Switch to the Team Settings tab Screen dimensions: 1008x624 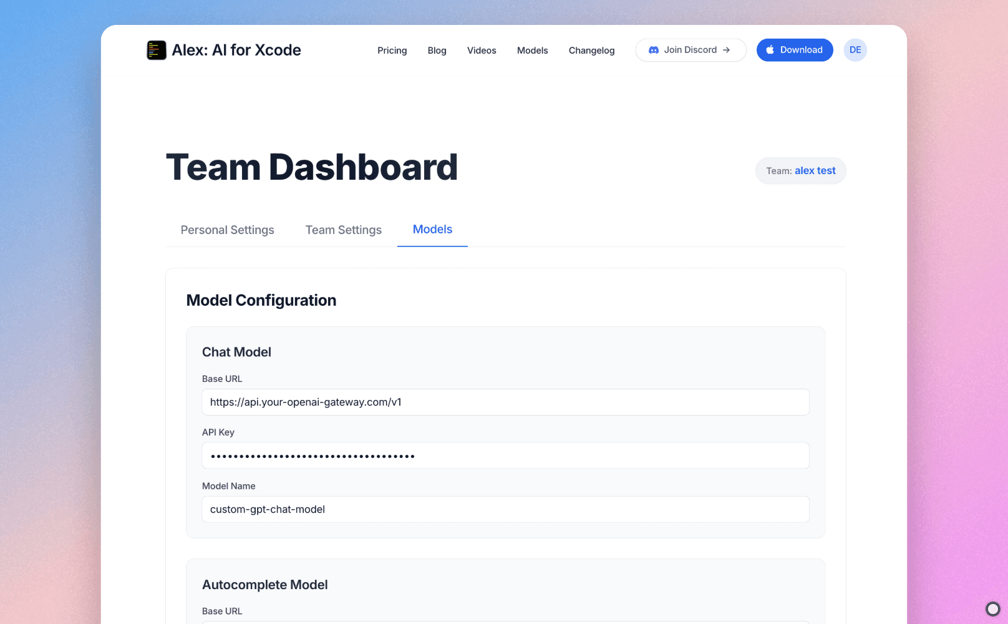343,230
